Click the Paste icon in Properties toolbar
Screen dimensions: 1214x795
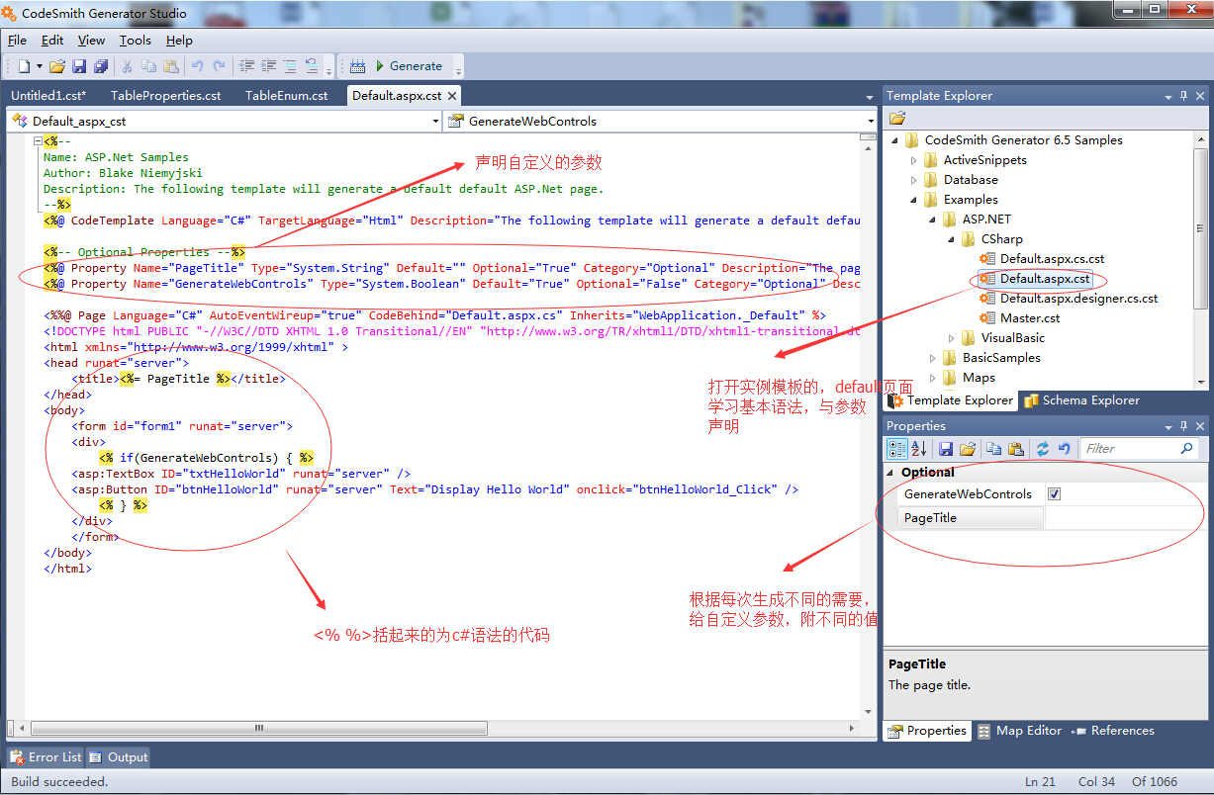(x=1015, y=449)
